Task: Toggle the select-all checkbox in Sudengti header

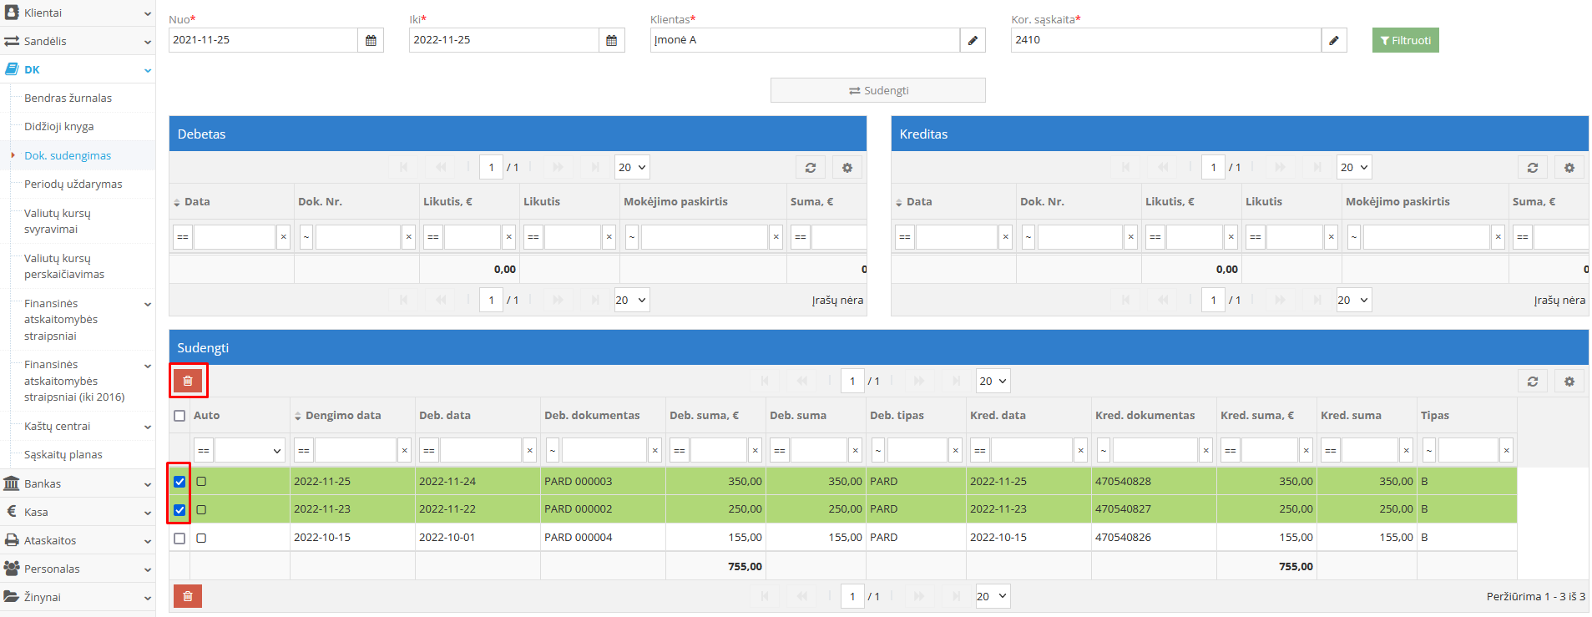Action: pos(179,416)
